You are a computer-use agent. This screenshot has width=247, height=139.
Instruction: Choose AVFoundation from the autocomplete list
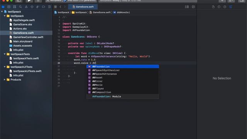123,66
